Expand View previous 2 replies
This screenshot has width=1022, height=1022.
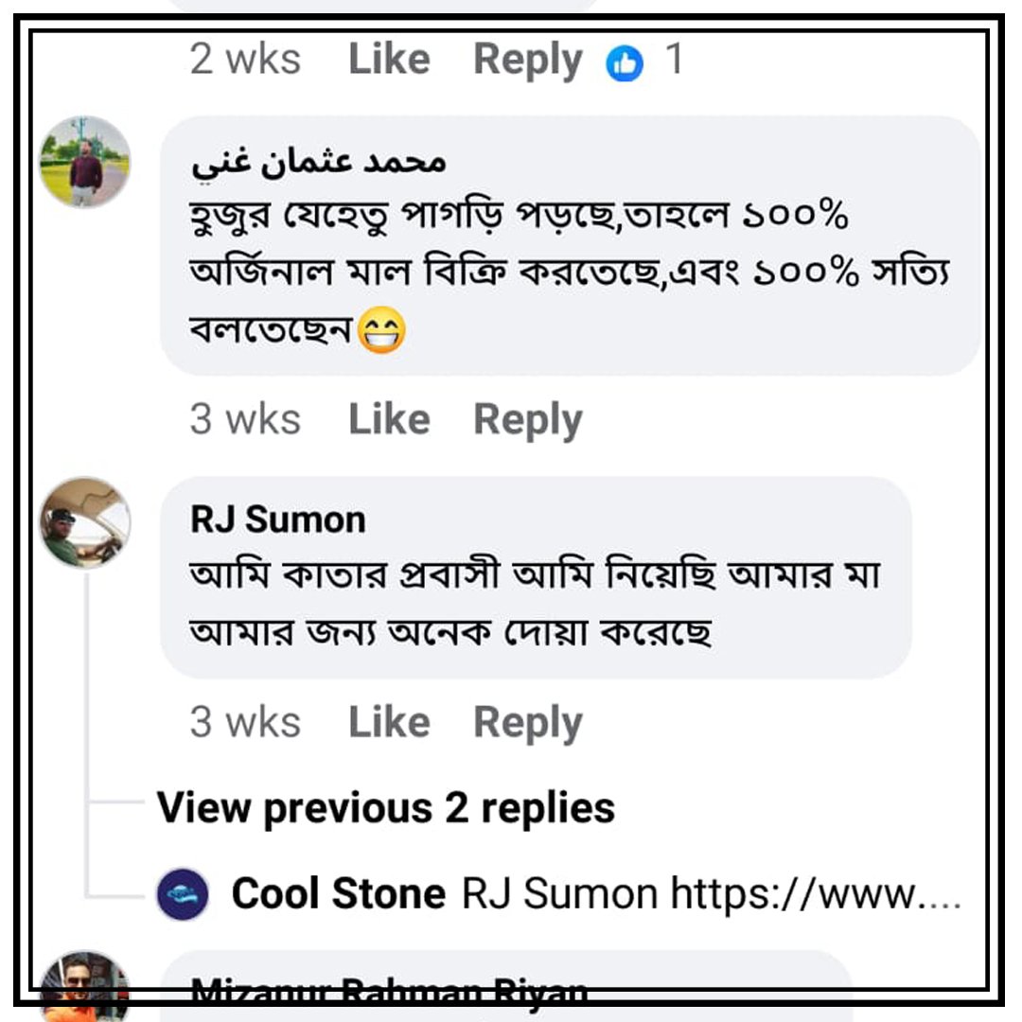point(386,808)
